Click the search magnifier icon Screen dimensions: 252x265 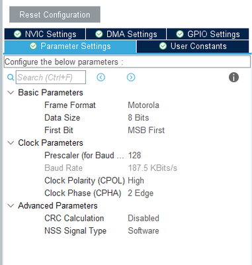pyautogui.click(x=11, y=78)
